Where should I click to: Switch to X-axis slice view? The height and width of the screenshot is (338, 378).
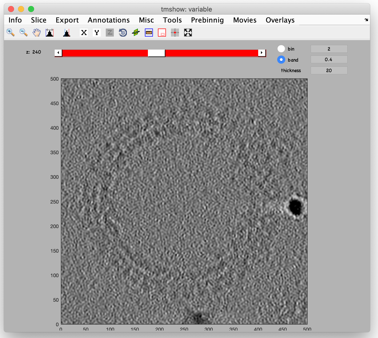point(84,33)
